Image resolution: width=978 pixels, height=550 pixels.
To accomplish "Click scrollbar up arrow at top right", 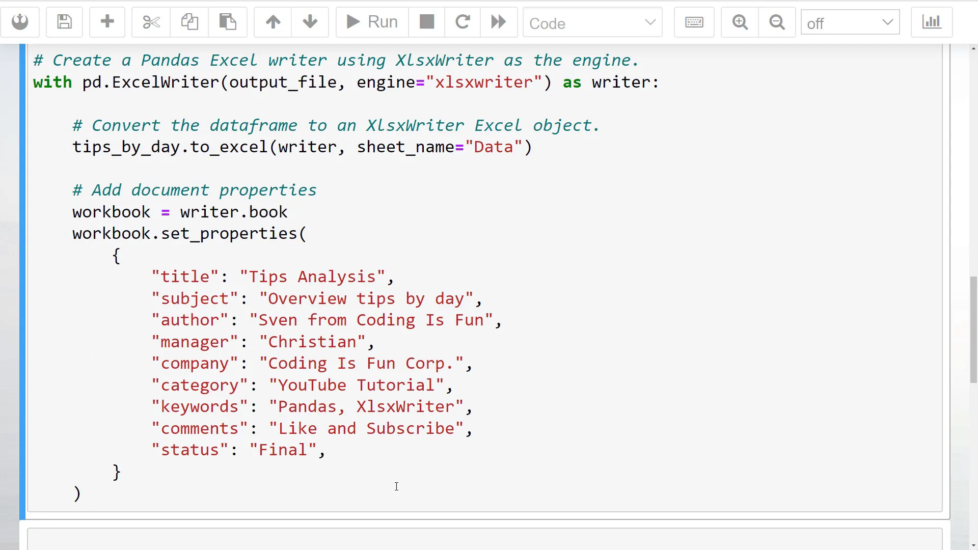I will tap(973, 49).
